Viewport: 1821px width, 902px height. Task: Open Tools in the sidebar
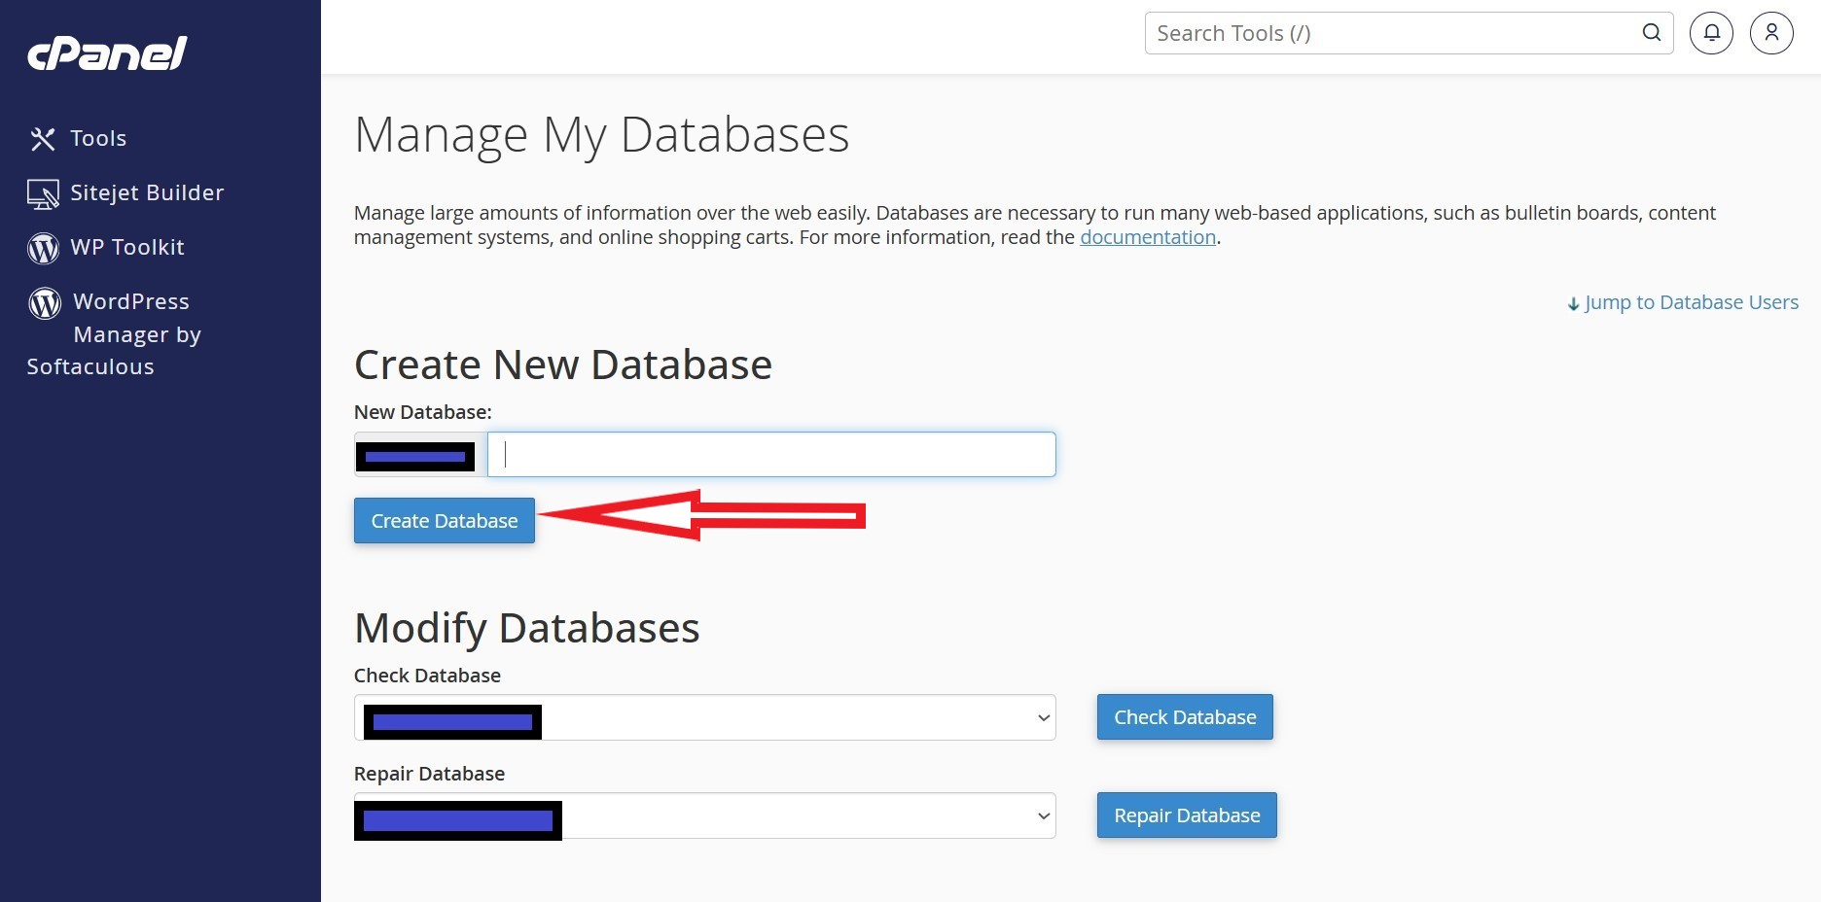click(x=98, y=139)
